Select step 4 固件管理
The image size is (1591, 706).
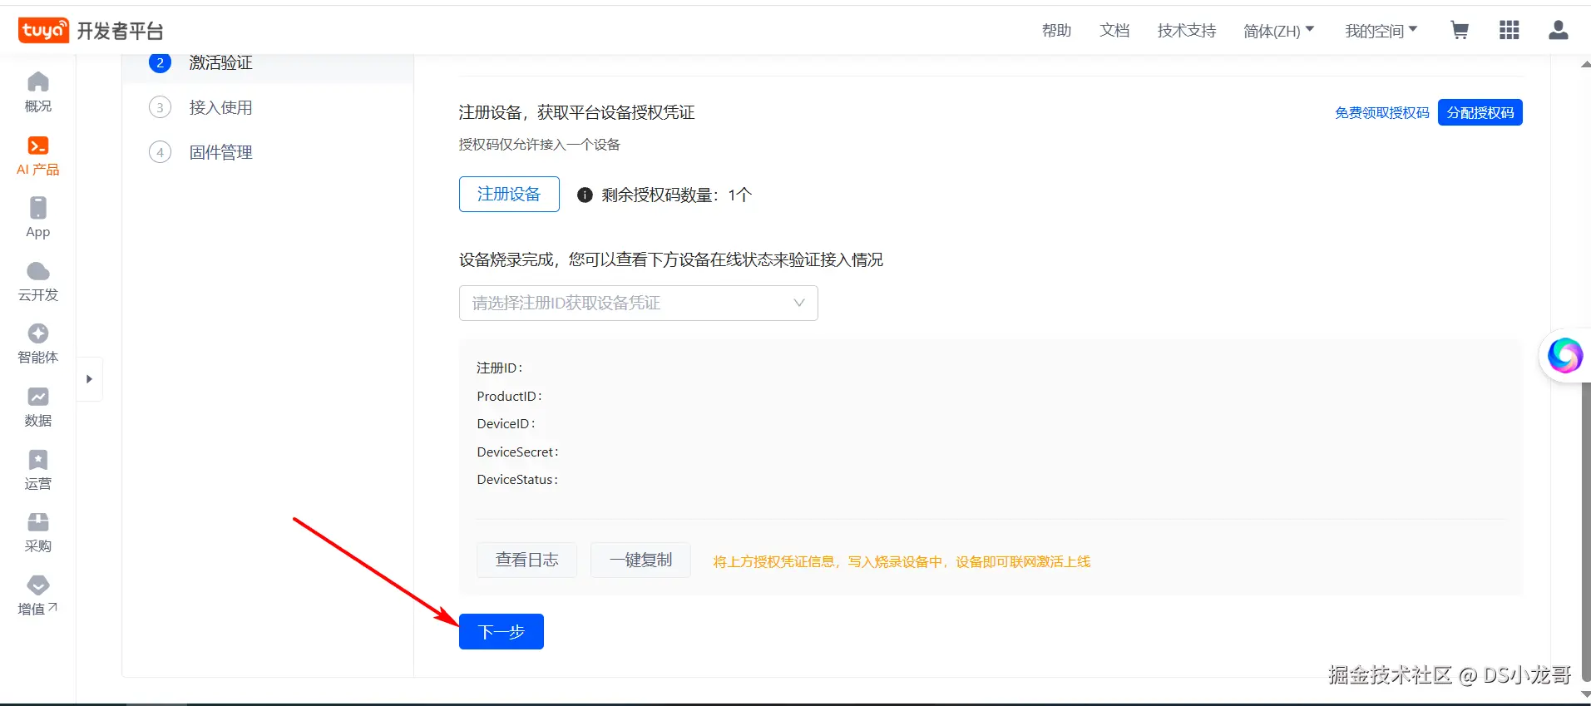click(200, 152)
